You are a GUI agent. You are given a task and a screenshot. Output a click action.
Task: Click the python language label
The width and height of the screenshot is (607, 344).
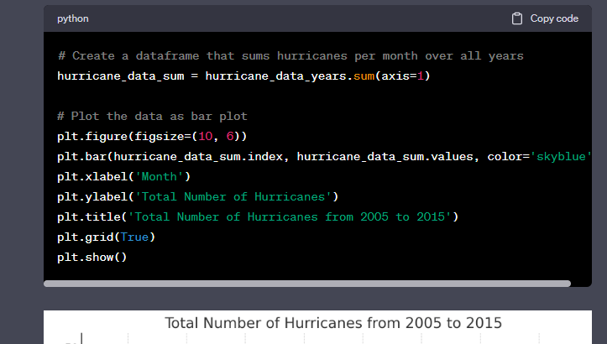point(73,18)
